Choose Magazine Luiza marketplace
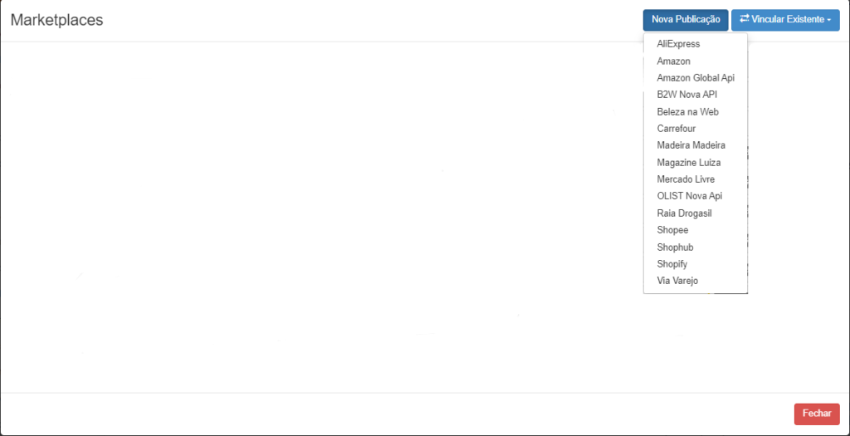This screenshot has height=436, width=850. [x=688, y=163]
